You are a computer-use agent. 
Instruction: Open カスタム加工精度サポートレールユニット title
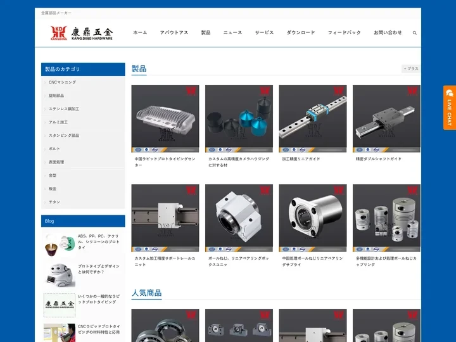(x=165, y=262)
